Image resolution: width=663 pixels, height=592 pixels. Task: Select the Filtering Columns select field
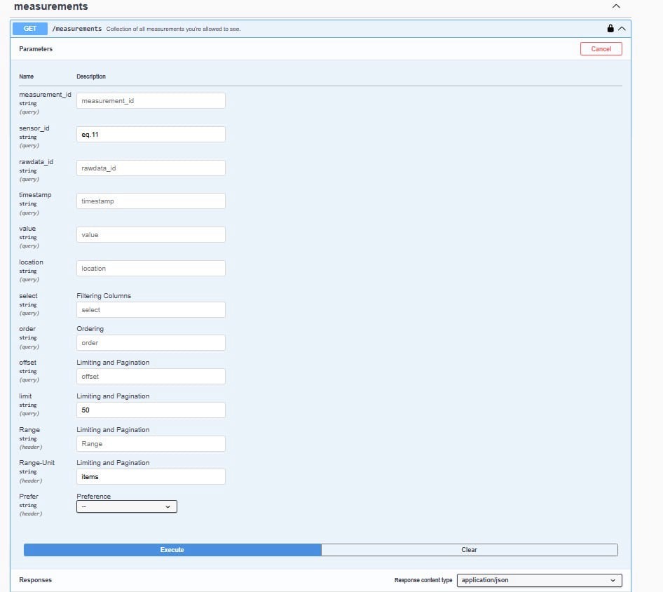[151, 309]
